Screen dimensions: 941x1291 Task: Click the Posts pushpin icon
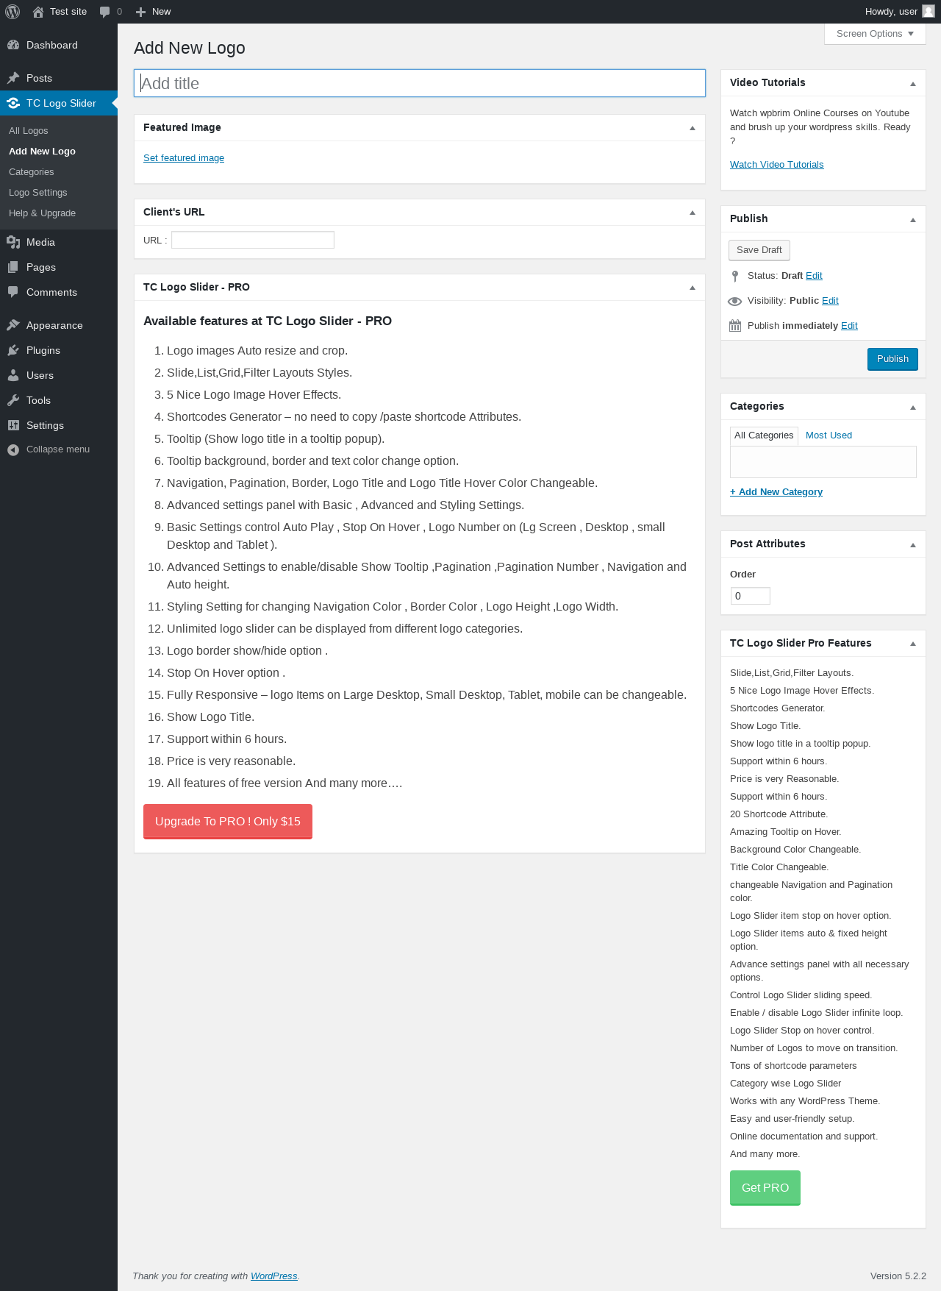(13, 78)
